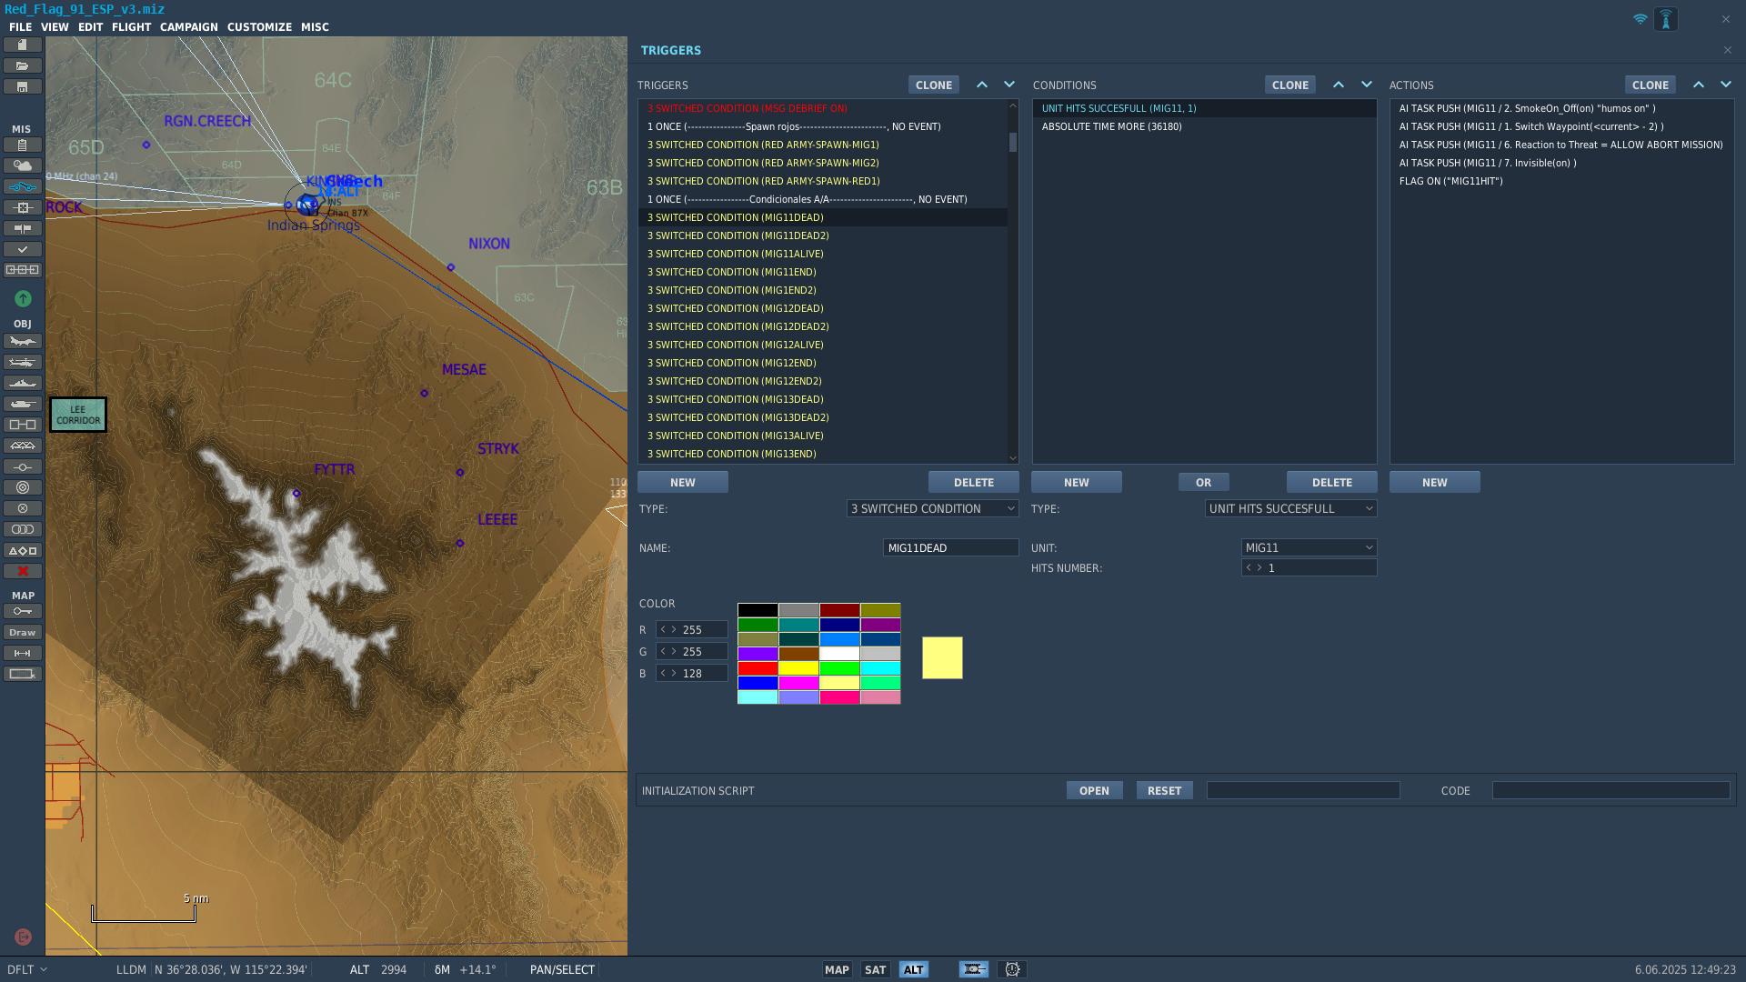
Task: Click the green fly mission arrow icon
Action: pos(23,299)
